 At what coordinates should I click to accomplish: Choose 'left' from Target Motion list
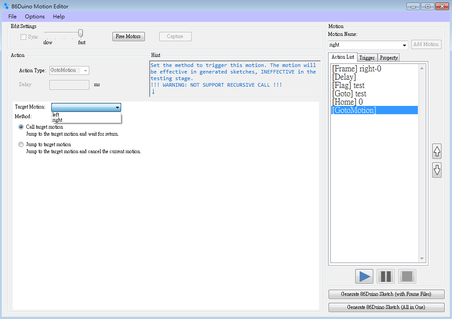click(86, 114)
